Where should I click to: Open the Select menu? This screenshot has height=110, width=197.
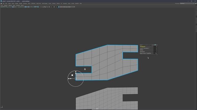point(13,3)
